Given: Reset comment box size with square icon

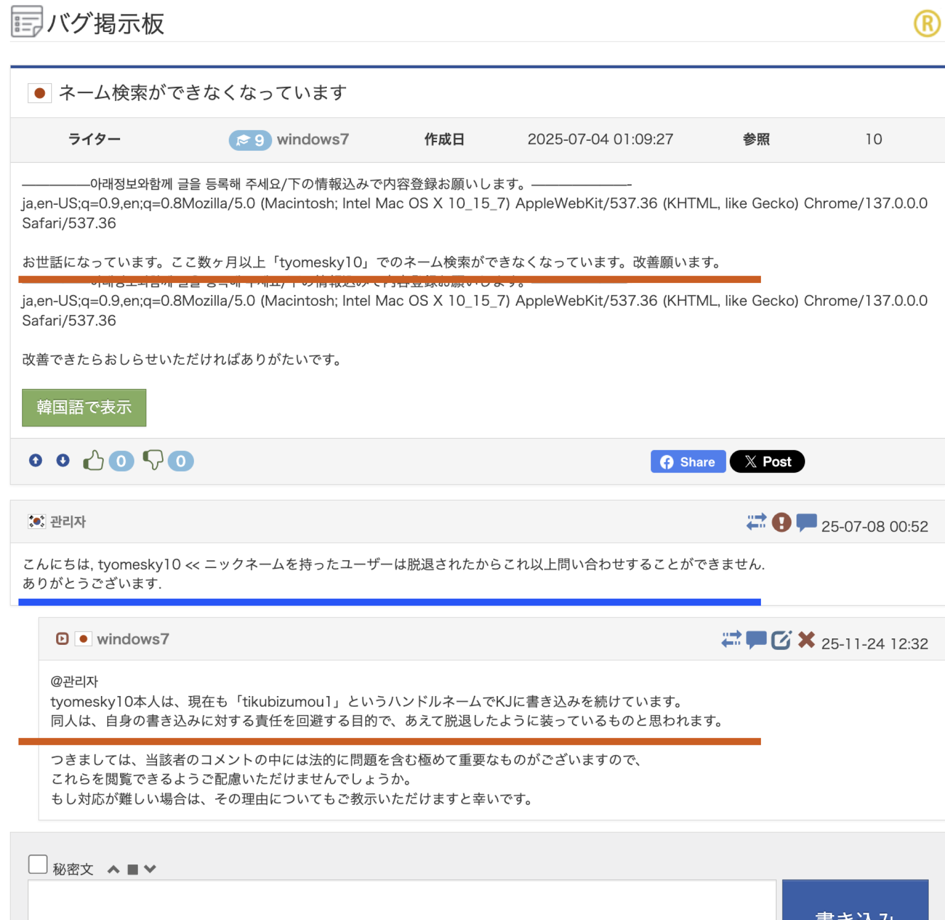Looking at the screenshot, I should 132,869.
